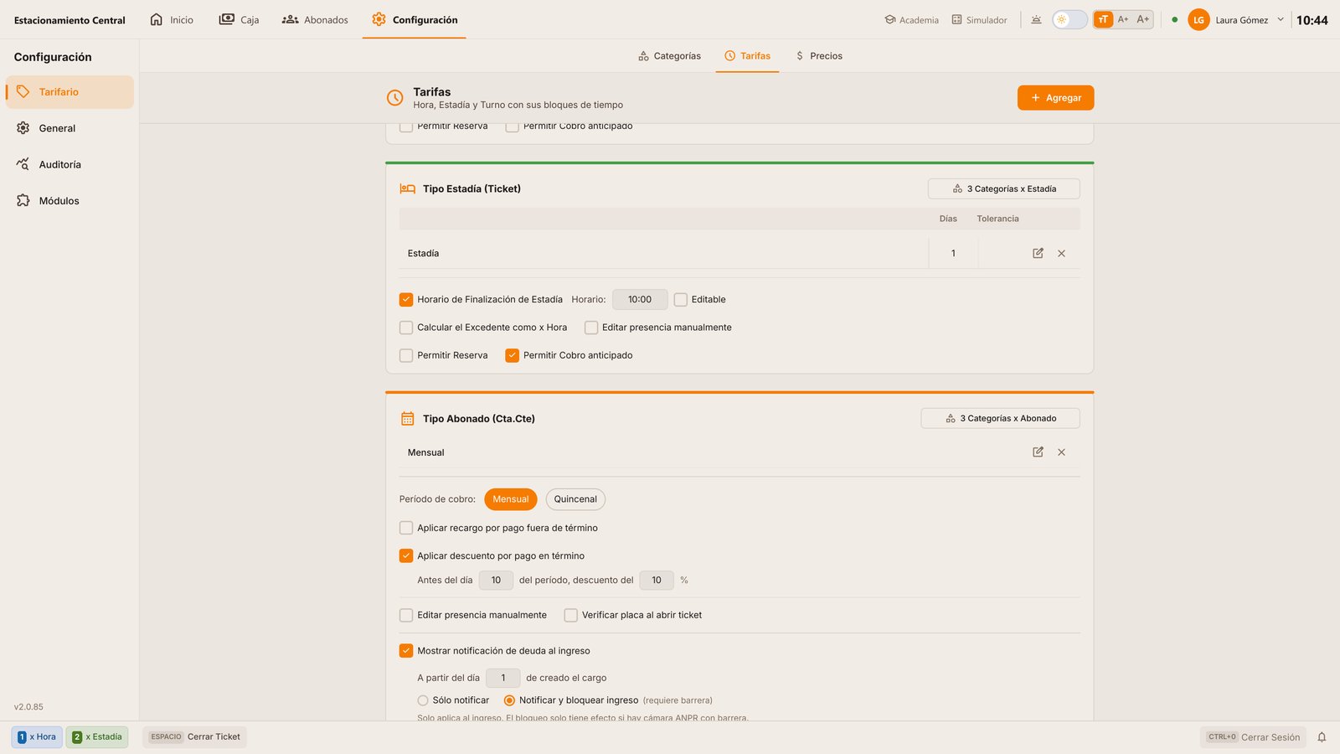Open Auditoría in the sidebar
Viewport: 1340px width, 754px height.
tap(70, 164)
